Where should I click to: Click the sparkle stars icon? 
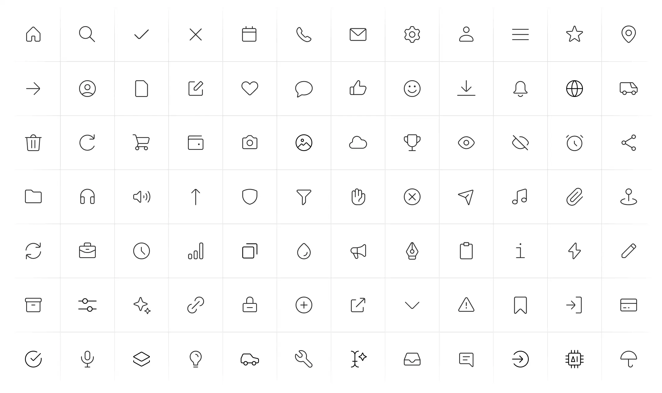click(142, 305)
